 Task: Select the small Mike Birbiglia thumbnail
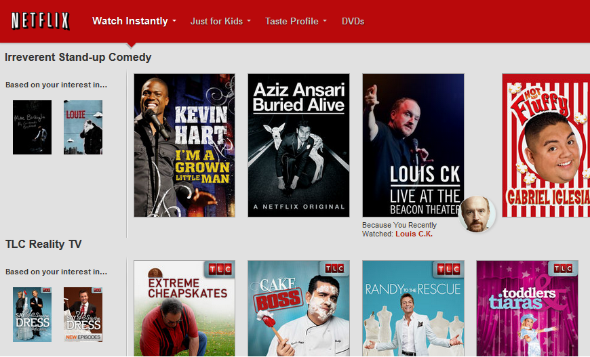coord(32,127)
